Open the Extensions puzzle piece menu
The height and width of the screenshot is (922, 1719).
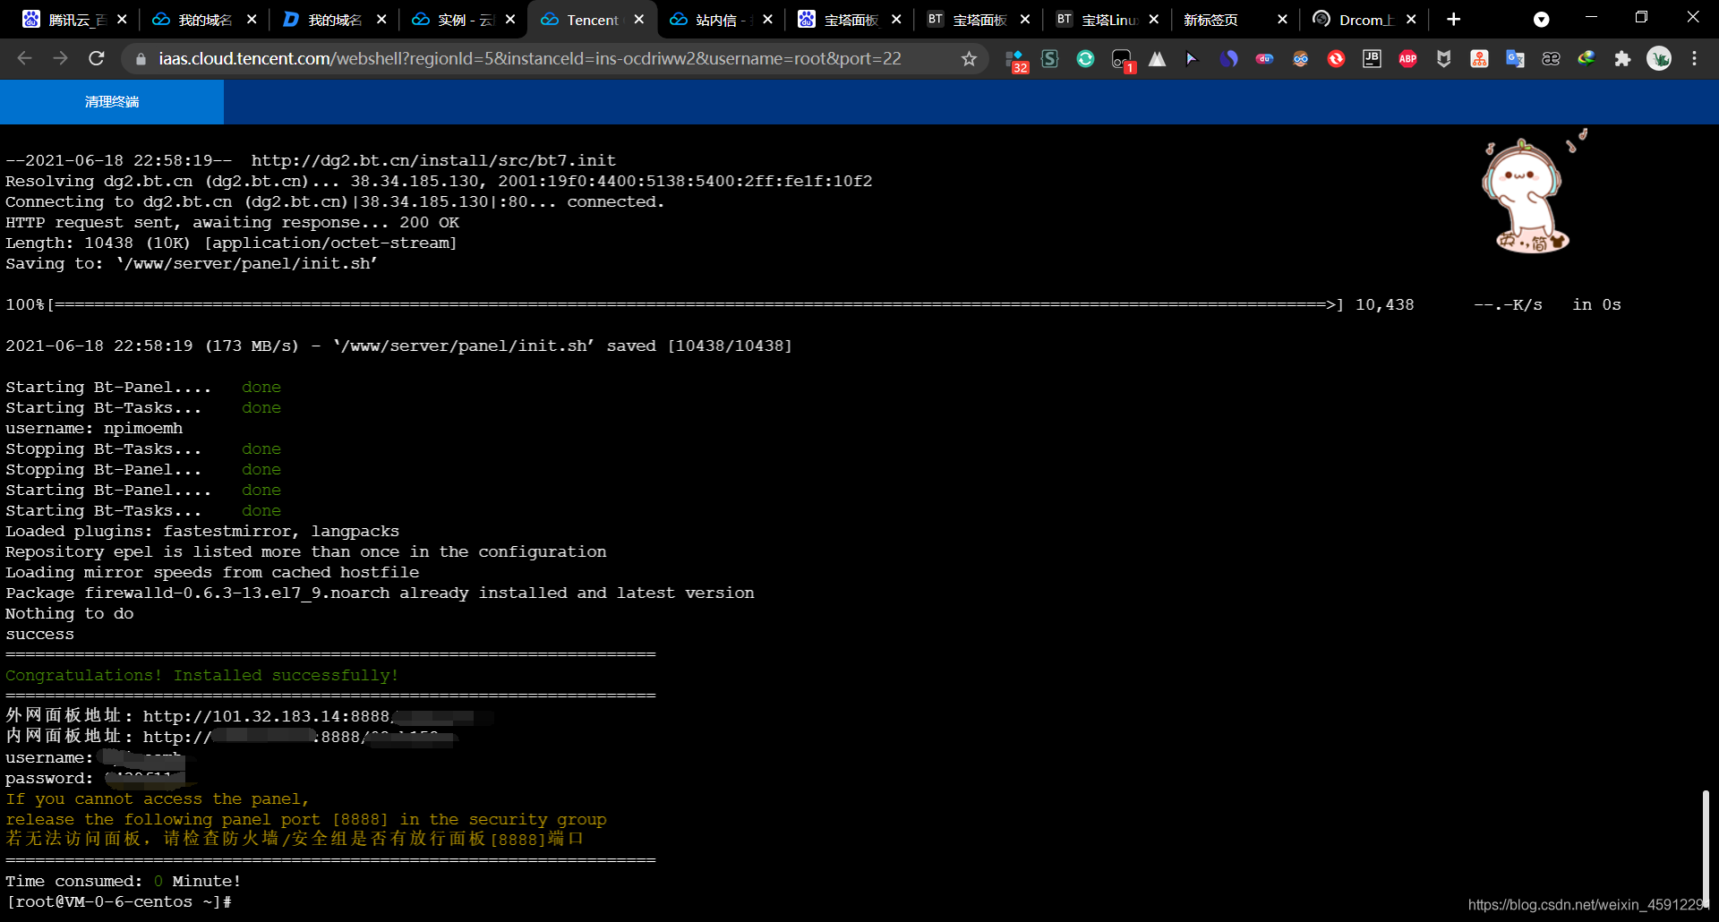tap(1622, 59)
